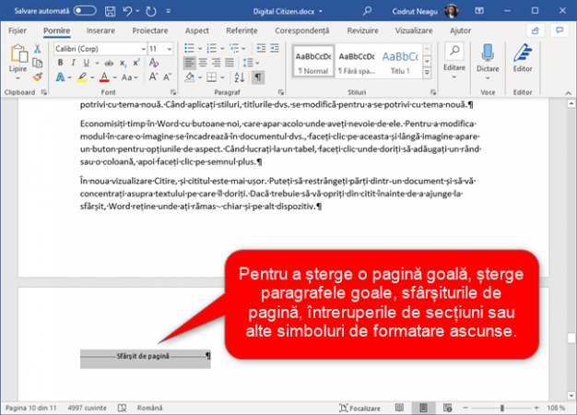Viewport: 577px width, 415px height.
Task: Click the Borders icon
Action: (x=212, y=77)
